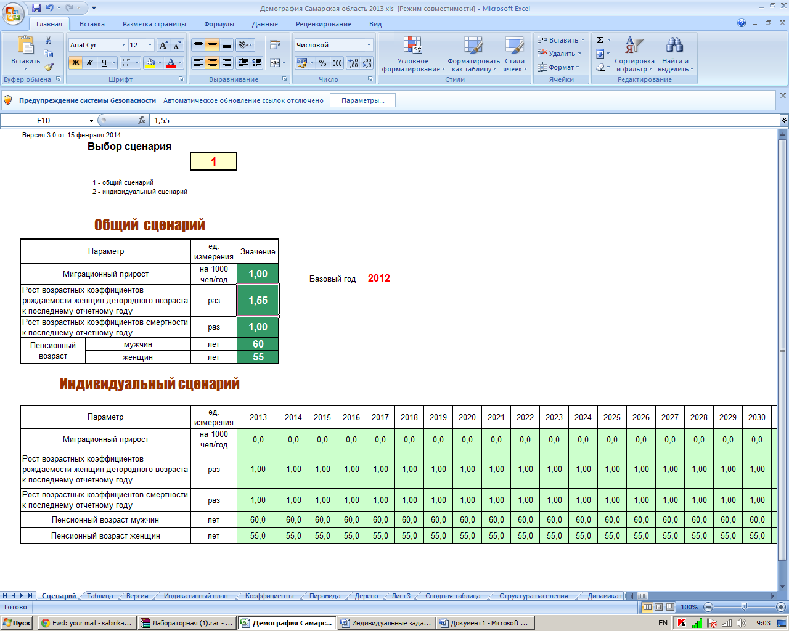Switch to Данные ribbon tab
This screenshot has height=631, width=789.
click(x=265, y=24)
